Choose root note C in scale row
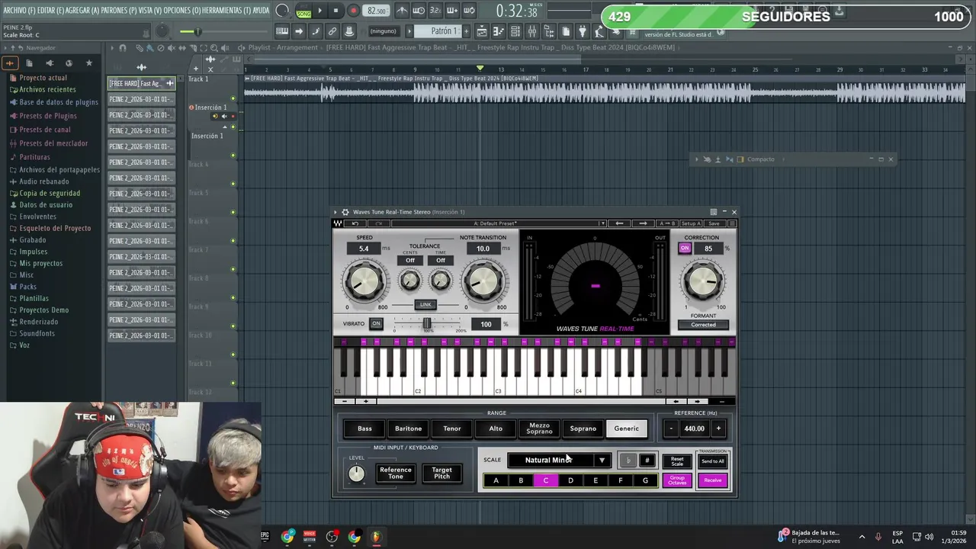Viewport: 976px width, 549px height. (545, 480)
